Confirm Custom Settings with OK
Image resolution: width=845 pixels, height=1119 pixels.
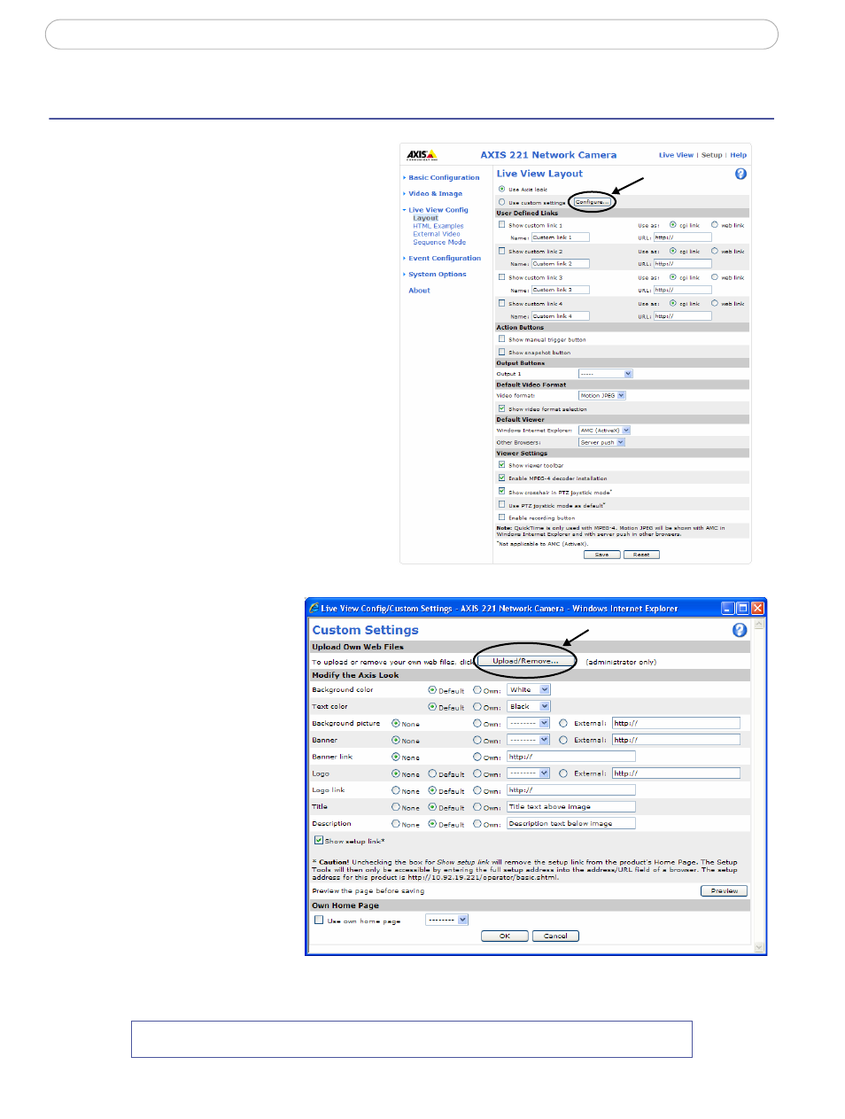point(505,936)
